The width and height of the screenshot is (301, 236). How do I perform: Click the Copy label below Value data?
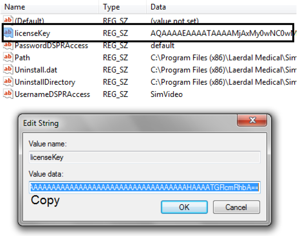click(x=45, y=200)
